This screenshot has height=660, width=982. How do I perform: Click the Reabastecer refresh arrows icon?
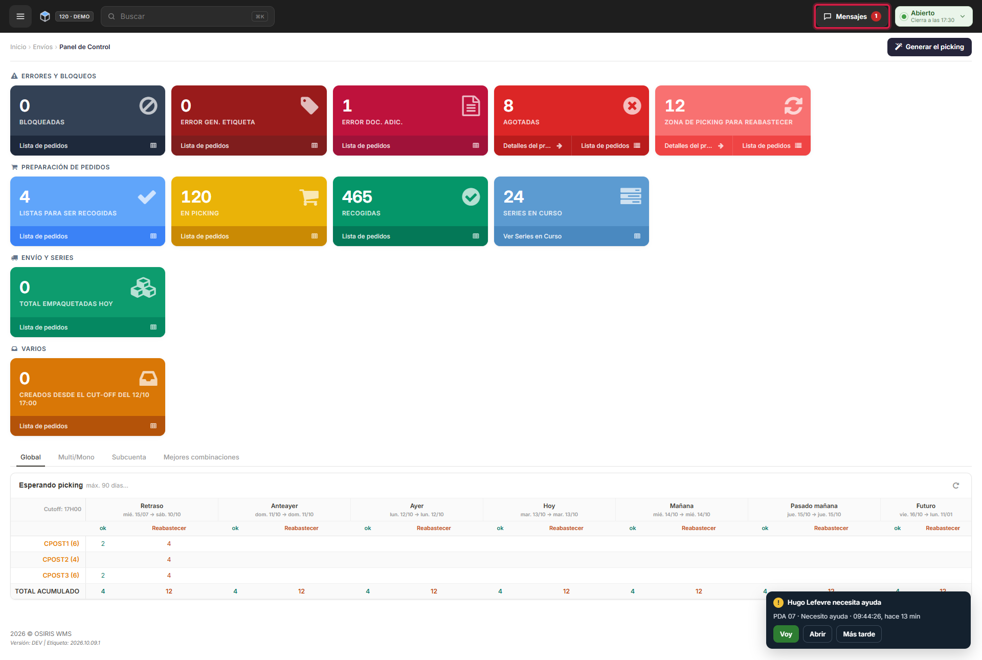click(x=793, y=106)
